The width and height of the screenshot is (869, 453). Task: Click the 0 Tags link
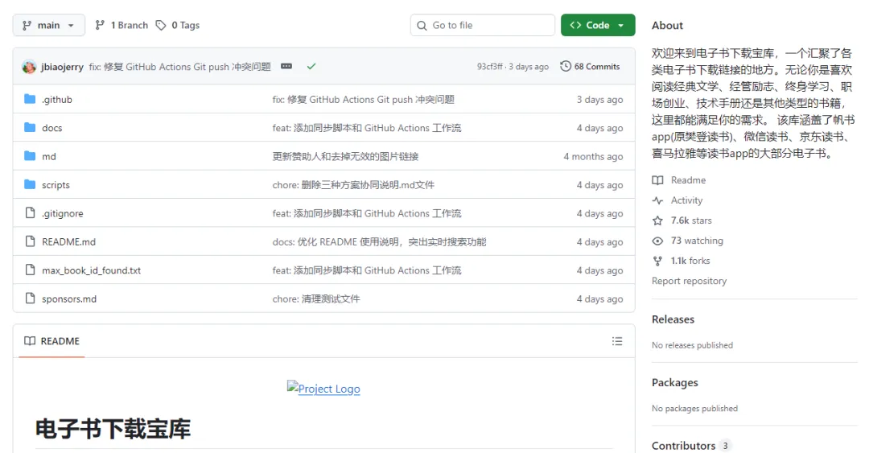tap(178, 25)
